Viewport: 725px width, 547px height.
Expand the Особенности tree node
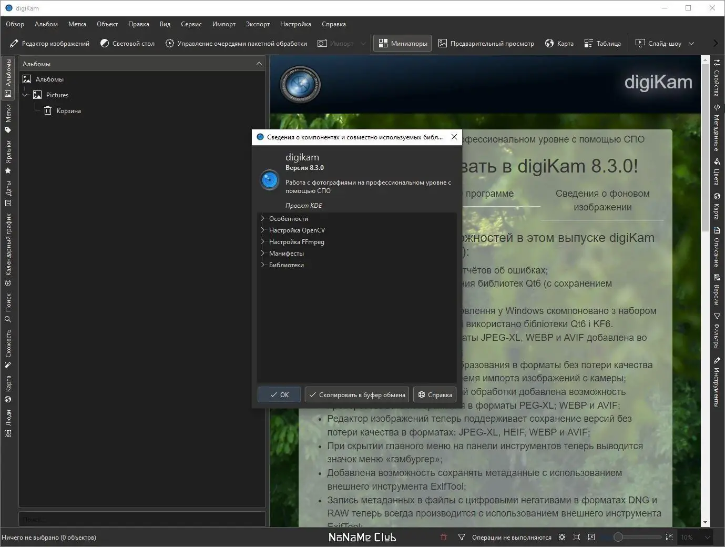262,218
